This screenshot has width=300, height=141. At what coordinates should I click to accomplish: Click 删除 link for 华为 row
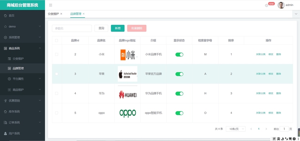click(x=279, y=93)
